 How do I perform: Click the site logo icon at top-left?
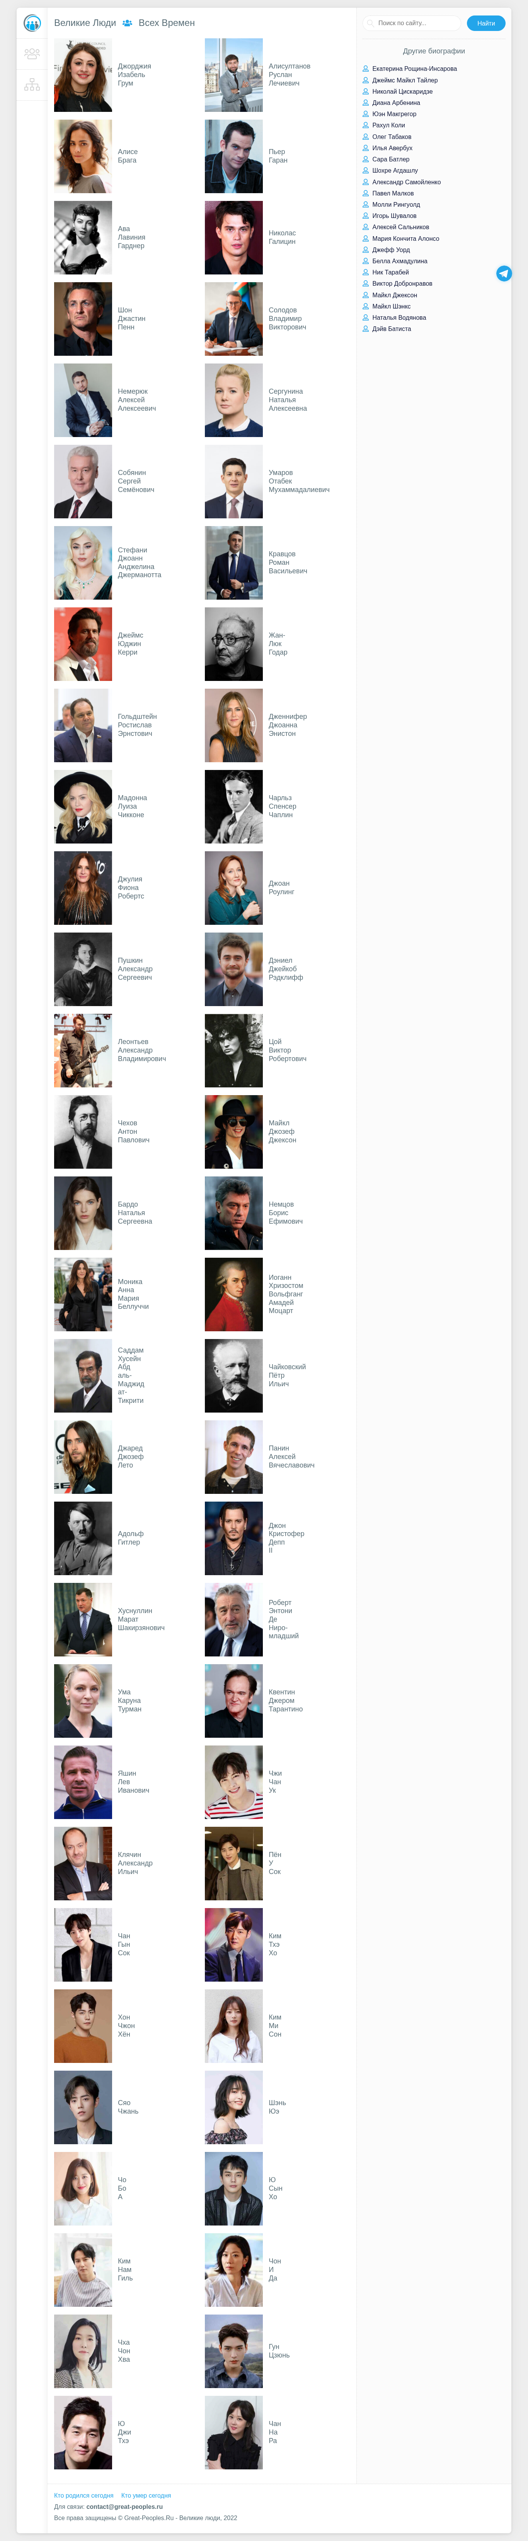click(32, 23)
